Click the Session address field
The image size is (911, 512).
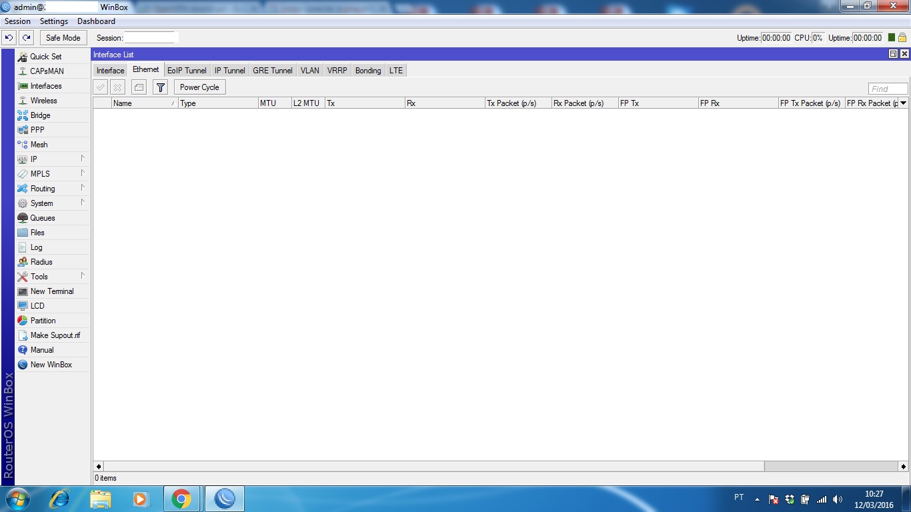(x=151, y=38)
